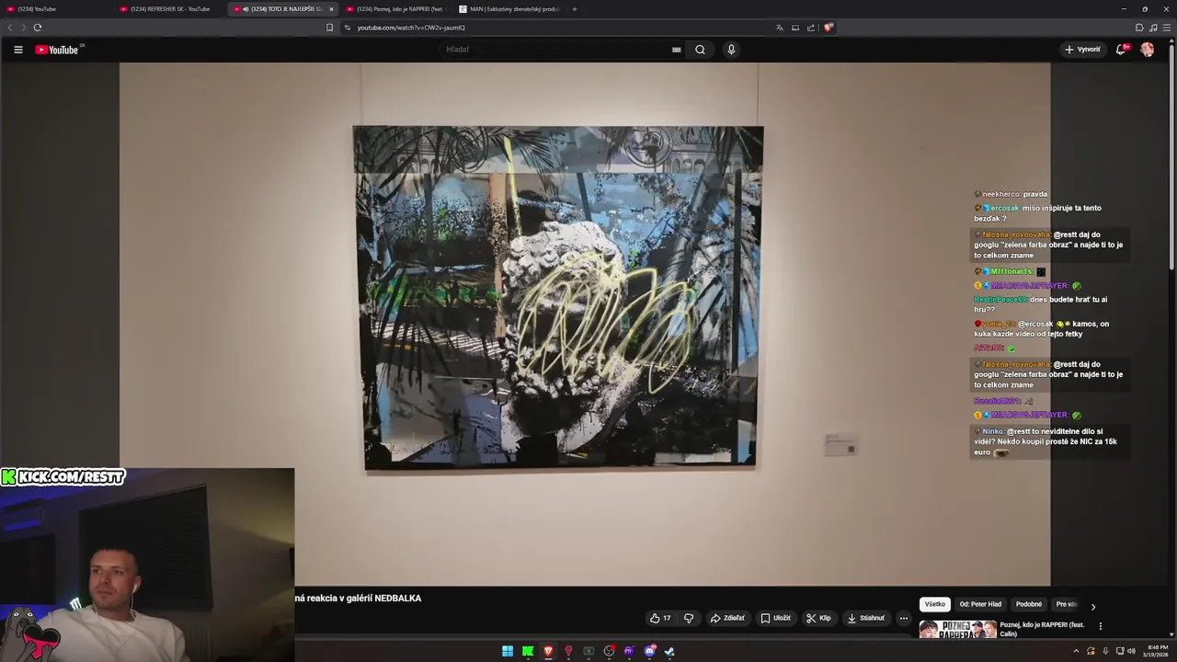The height and width of the screenshot is (662, 1177).
Task: Open the taskbar clock and date
Action: coord(1156,651)
